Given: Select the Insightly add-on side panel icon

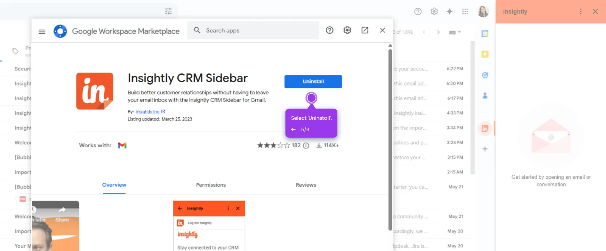Looking at the screenshot, I should tap(485, 128).
